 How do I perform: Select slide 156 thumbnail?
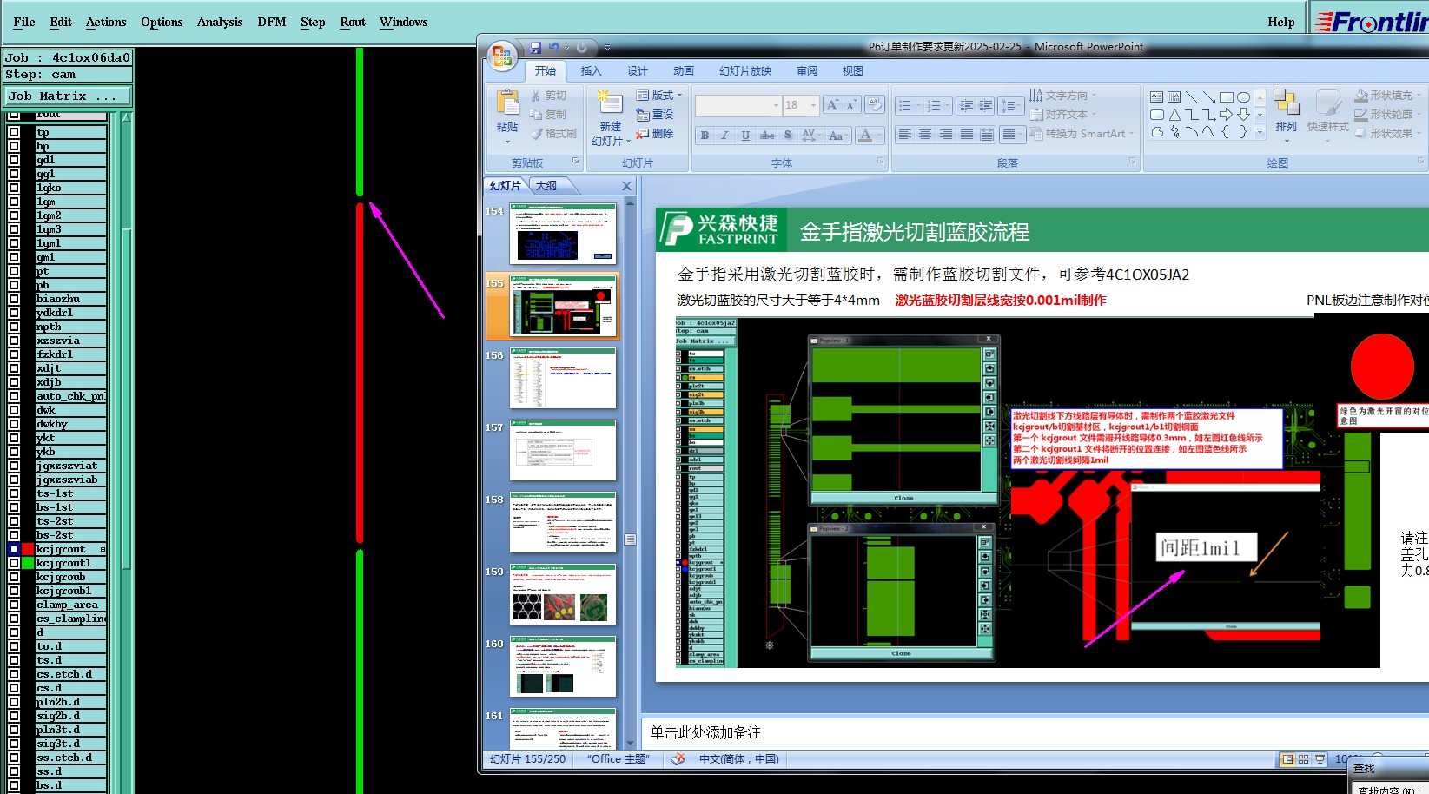coord(563,378)
